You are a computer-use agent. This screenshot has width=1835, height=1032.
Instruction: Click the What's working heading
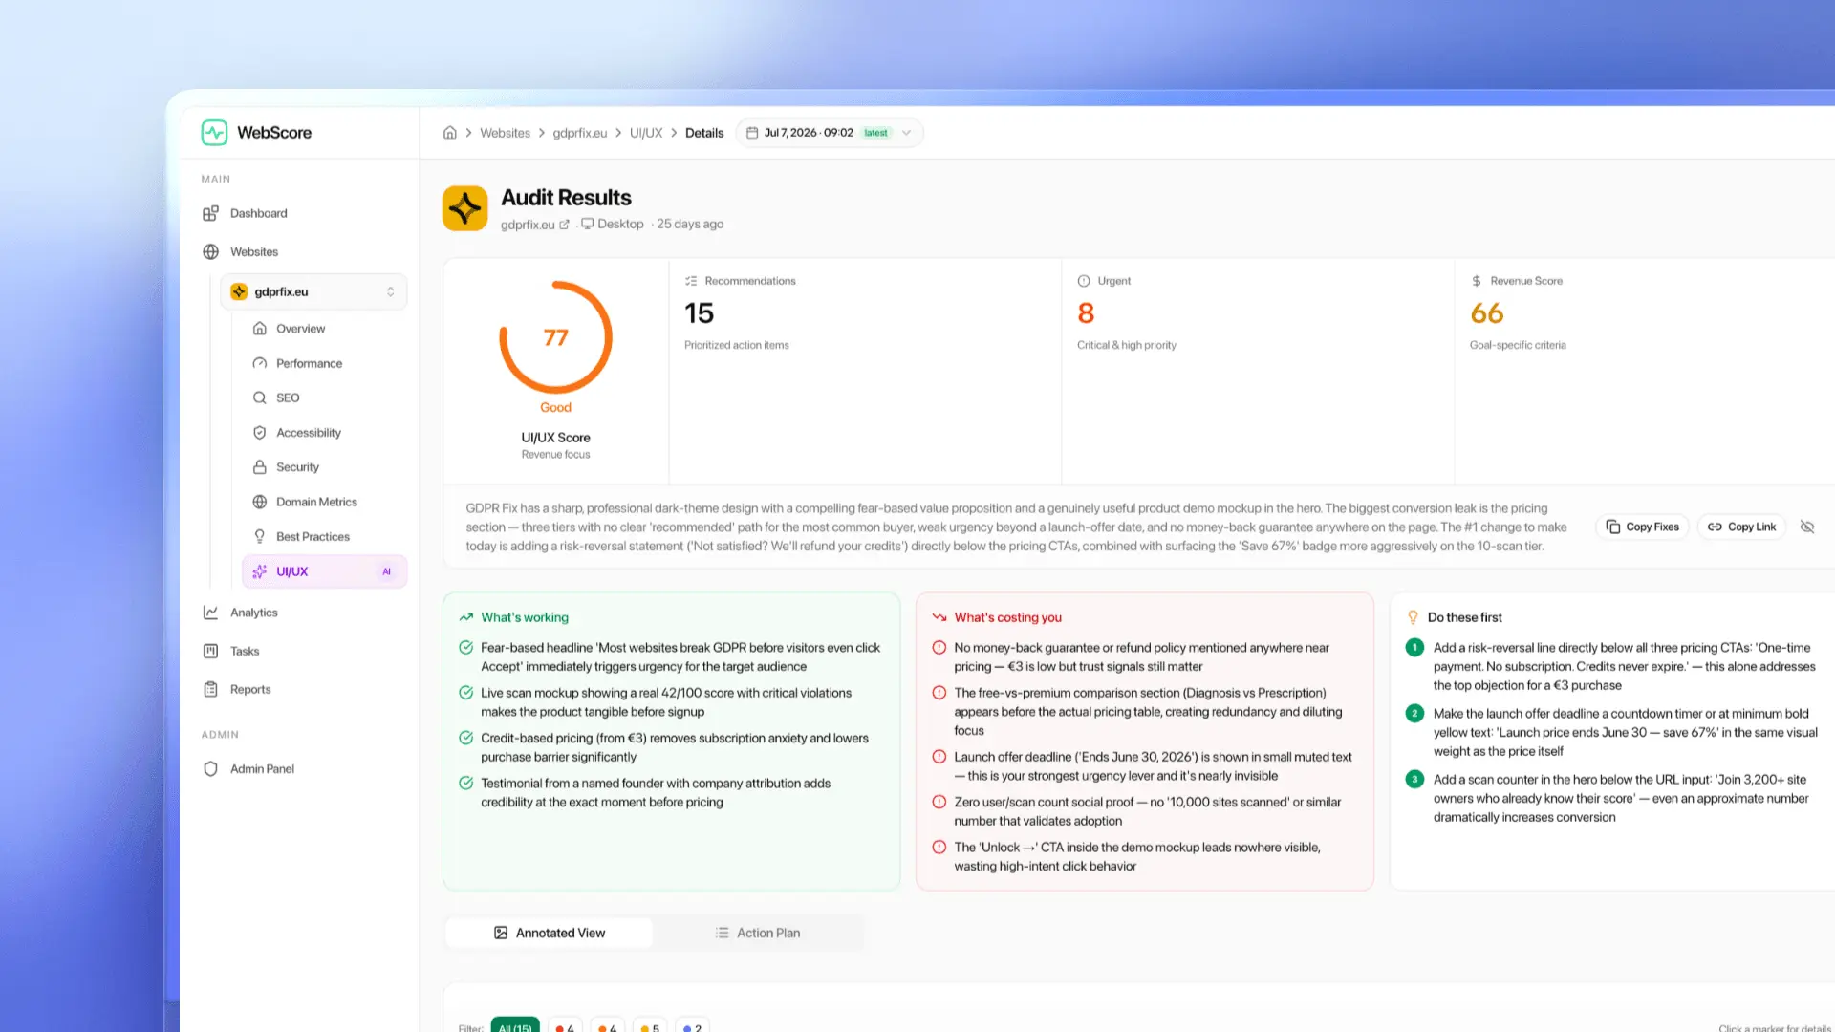pos(525,617)
